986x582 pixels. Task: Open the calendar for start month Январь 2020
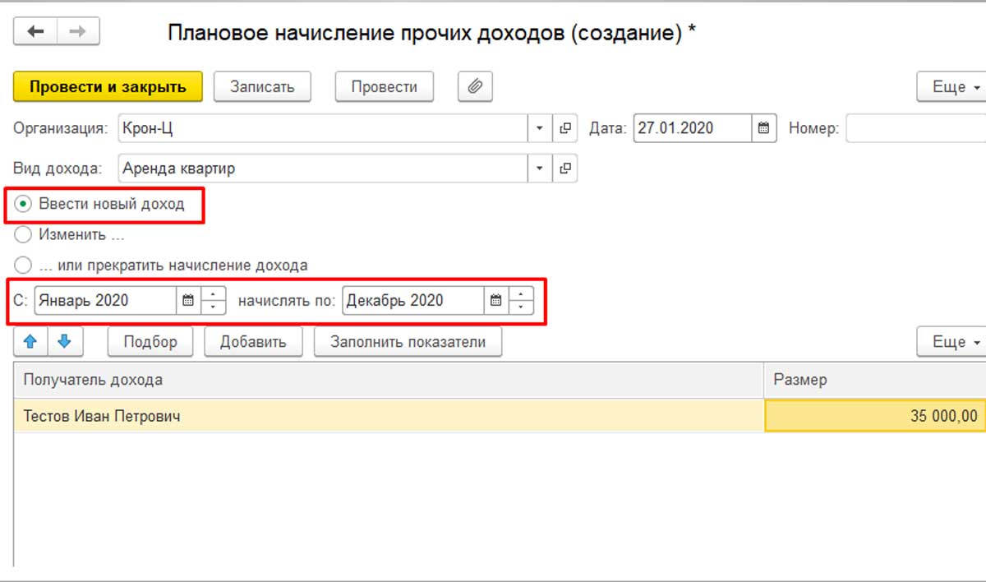click(188, 301)
